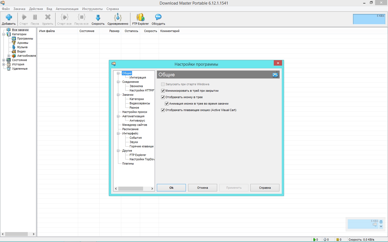Collapse the Закачки node in settings tree
Viewport: 388px width, 242px height.
pos(118,95)
